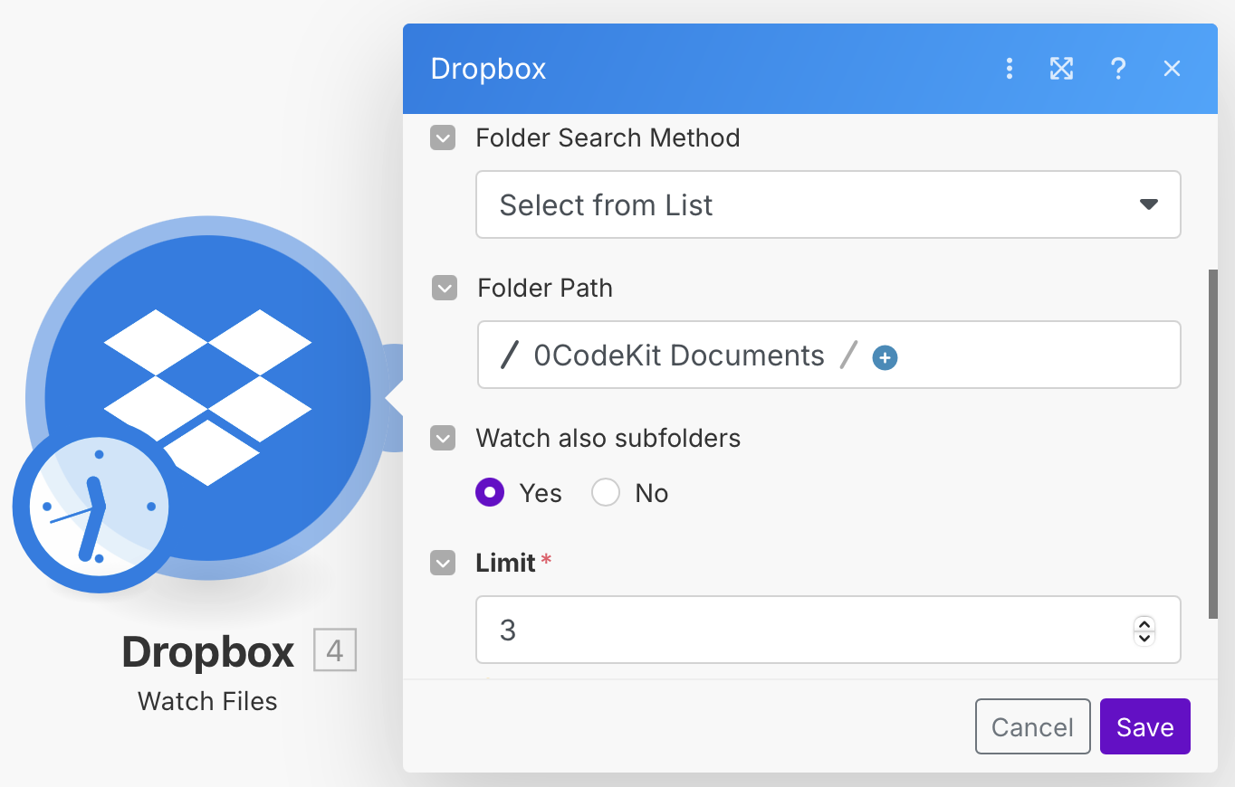The width and height of the screenshot is (1235, 787).
Task: Click the Dropbox Watch Files module icon
Action: pos(208,398)
